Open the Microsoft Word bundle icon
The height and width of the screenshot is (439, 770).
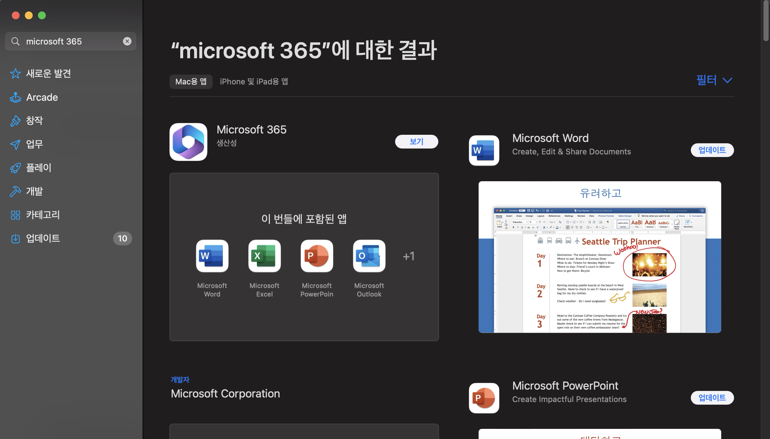coord(212,256)
